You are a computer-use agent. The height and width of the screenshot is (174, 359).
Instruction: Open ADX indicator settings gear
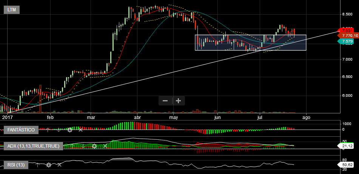coord(94,146)
